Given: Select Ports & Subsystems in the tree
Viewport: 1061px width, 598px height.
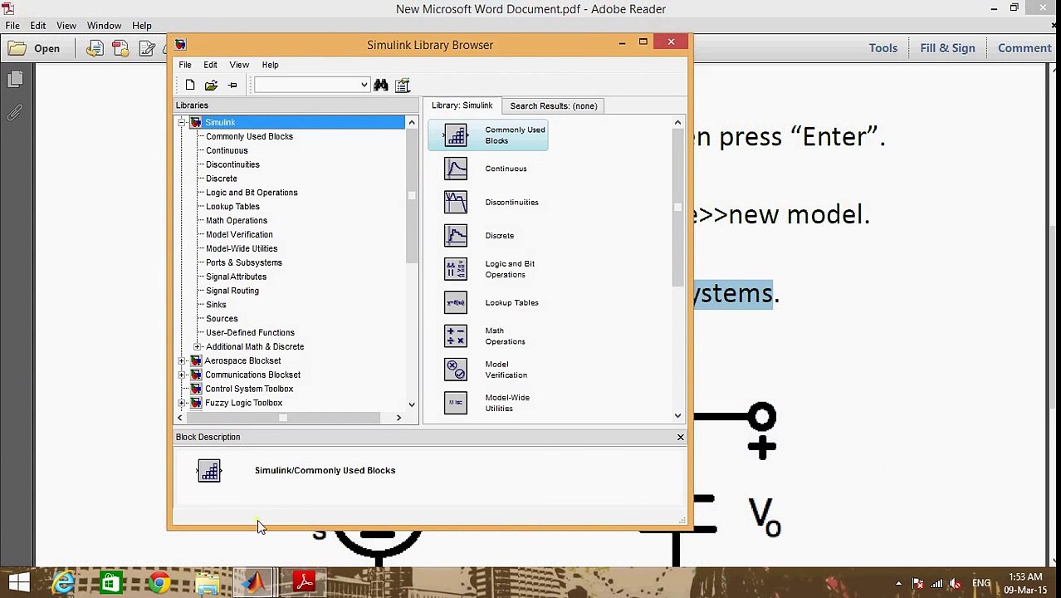Looking at the screenshot, I should (x=244, y=262).
